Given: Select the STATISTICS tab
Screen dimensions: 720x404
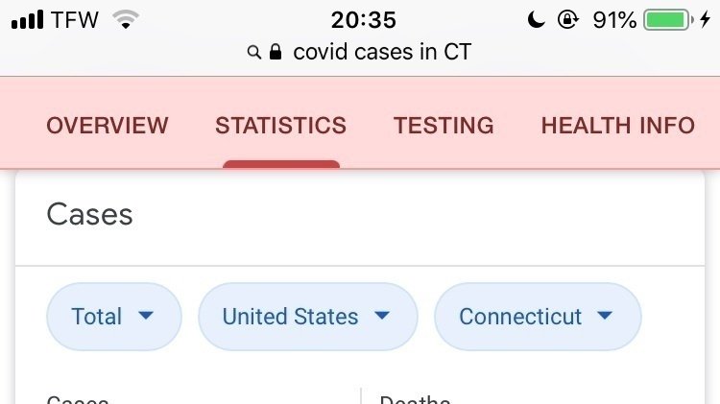Looking at the screenshot, I should tap(281, 126).
